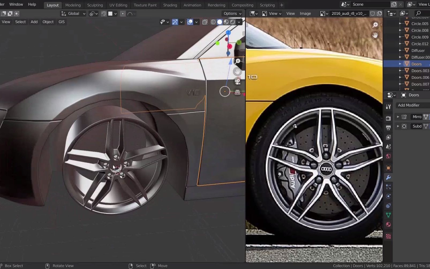Open the View Layer properties tab
Image resolution: width=430 pixels, height=269 pixels.
tap(388, 137)
